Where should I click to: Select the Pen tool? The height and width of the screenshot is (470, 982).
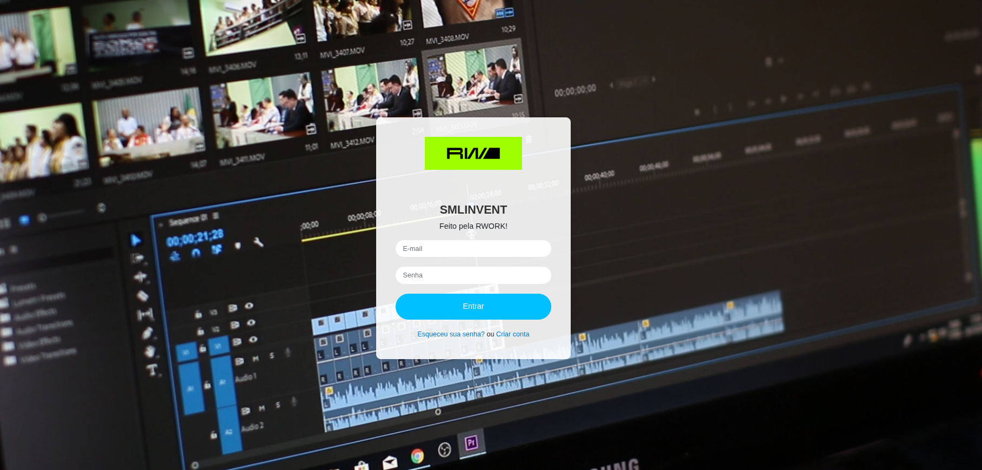(147, 333)
